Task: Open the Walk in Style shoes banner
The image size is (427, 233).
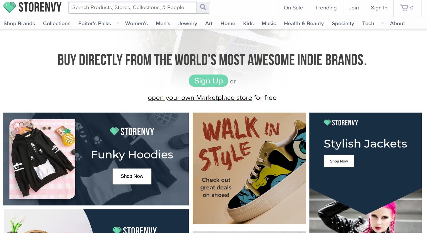Action: [249, 168]
